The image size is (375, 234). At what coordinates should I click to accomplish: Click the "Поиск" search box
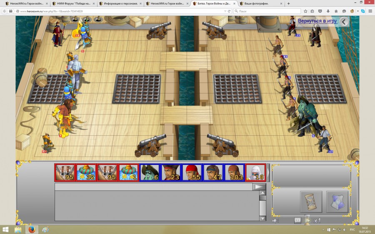[x=267, y=11]
